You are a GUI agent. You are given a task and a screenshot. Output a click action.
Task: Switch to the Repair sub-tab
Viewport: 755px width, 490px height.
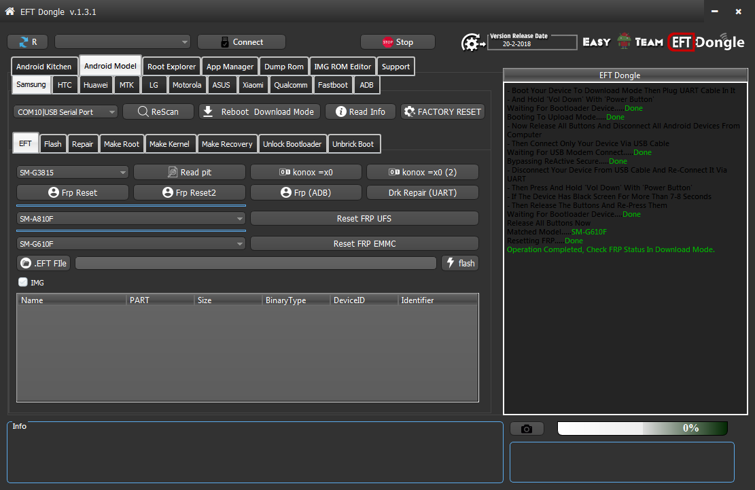[82, 144]
